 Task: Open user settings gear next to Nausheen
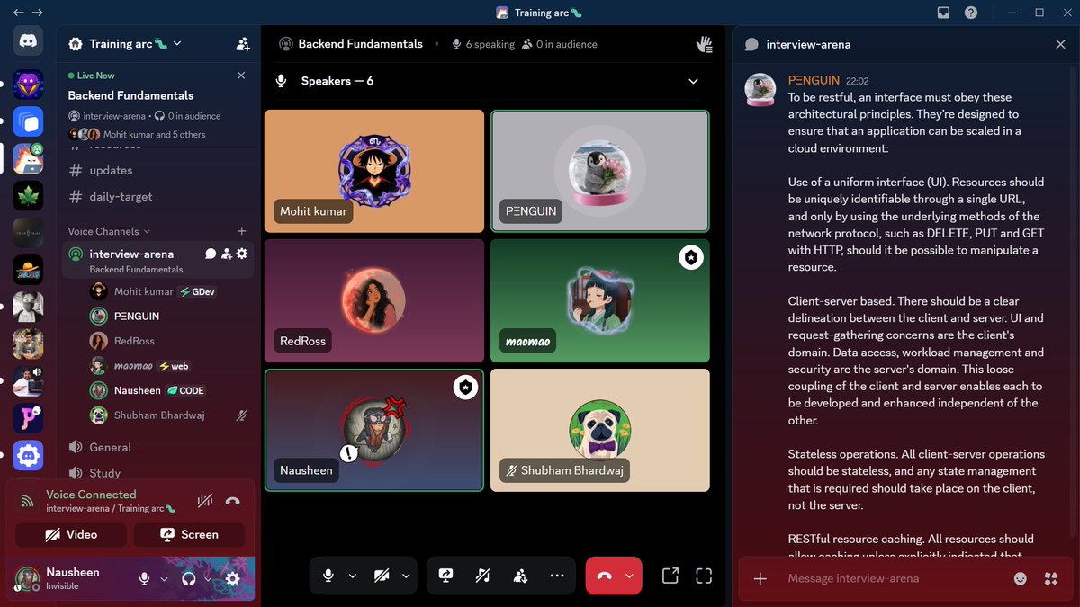[232, 578]
